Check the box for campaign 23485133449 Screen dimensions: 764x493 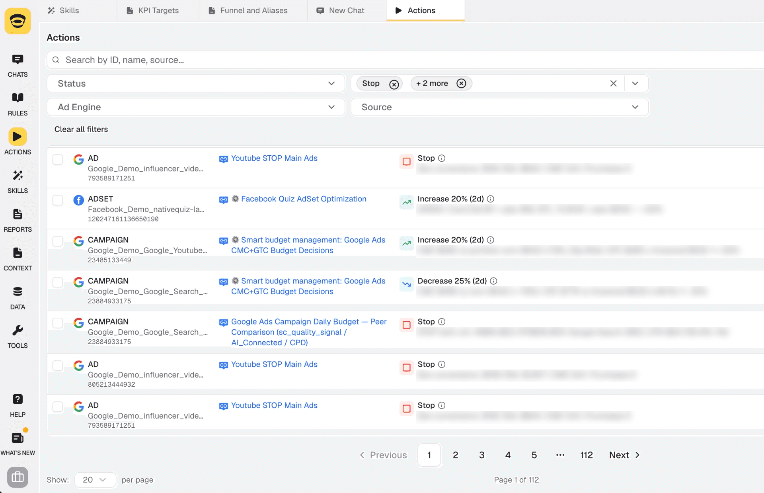(58, 241)
